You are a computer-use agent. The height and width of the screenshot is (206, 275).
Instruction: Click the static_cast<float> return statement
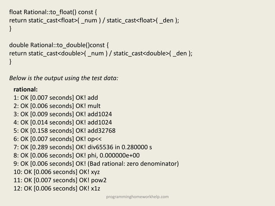click(x=94, y=20)
